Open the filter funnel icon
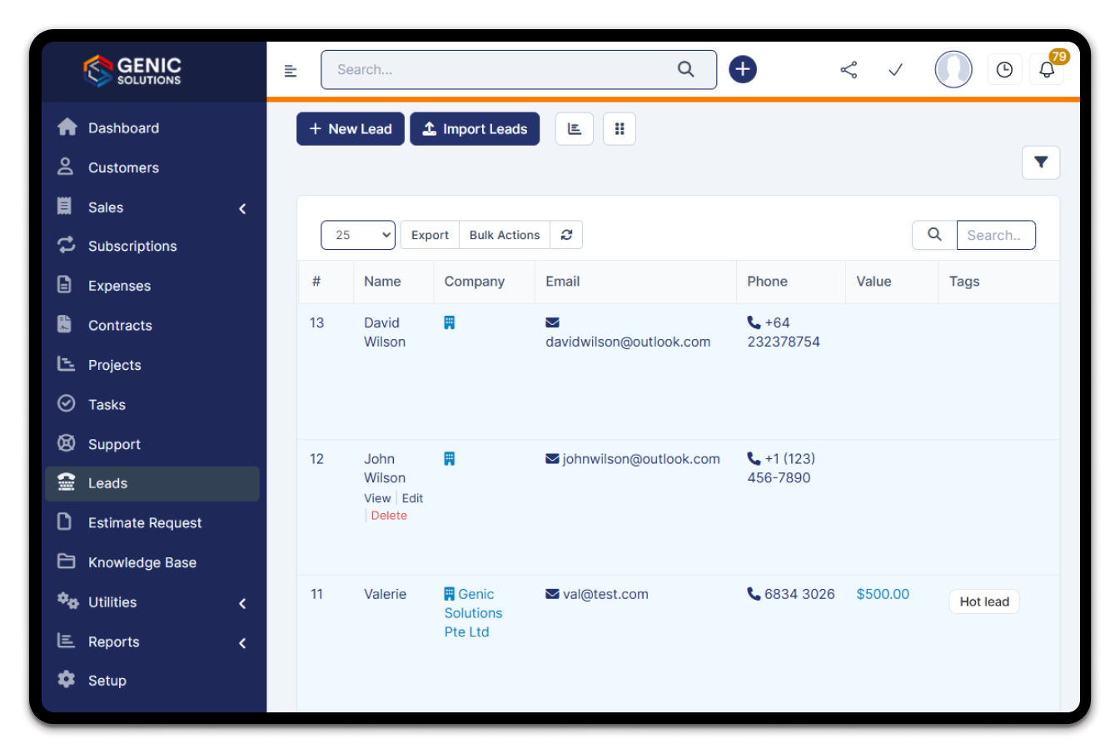The width and height of the screenshot is (1120, 754). click(x=1040, y=162)
